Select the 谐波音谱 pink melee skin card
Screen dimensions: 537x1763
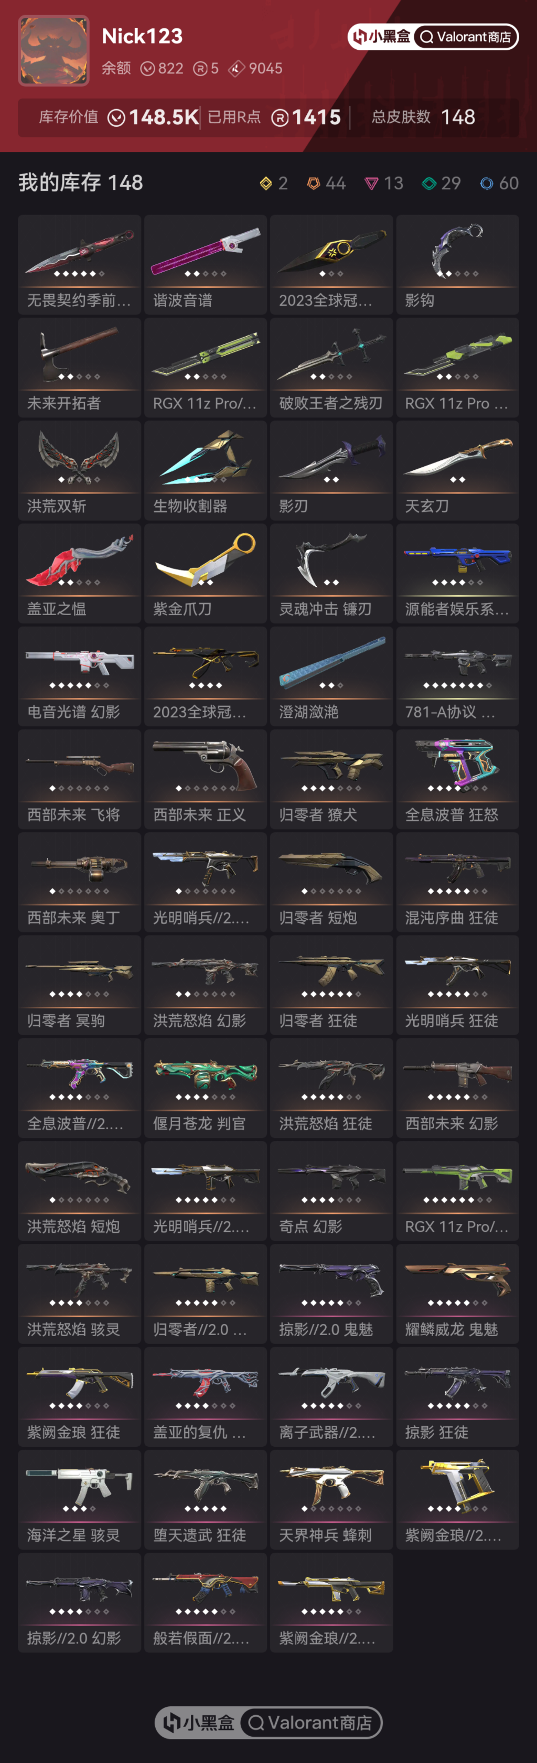pos(205,264)
